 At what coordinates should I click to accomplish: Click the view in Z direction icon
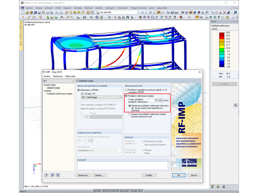coord(170,17)
